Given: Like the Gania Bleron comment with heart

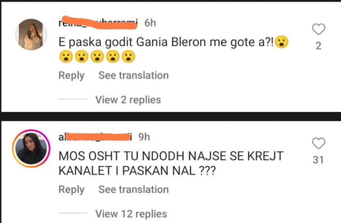Looking at the screenshot, I should coord(319,29).
